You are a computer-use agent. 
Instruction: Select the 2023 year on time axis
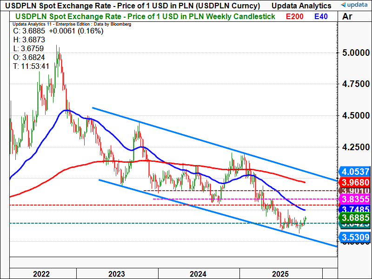click(116, 273)
